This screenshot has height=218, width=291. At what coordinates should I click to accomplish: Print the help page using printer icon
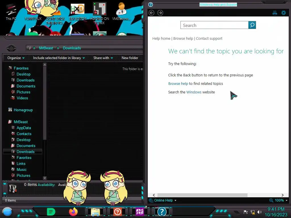(275, 13)
